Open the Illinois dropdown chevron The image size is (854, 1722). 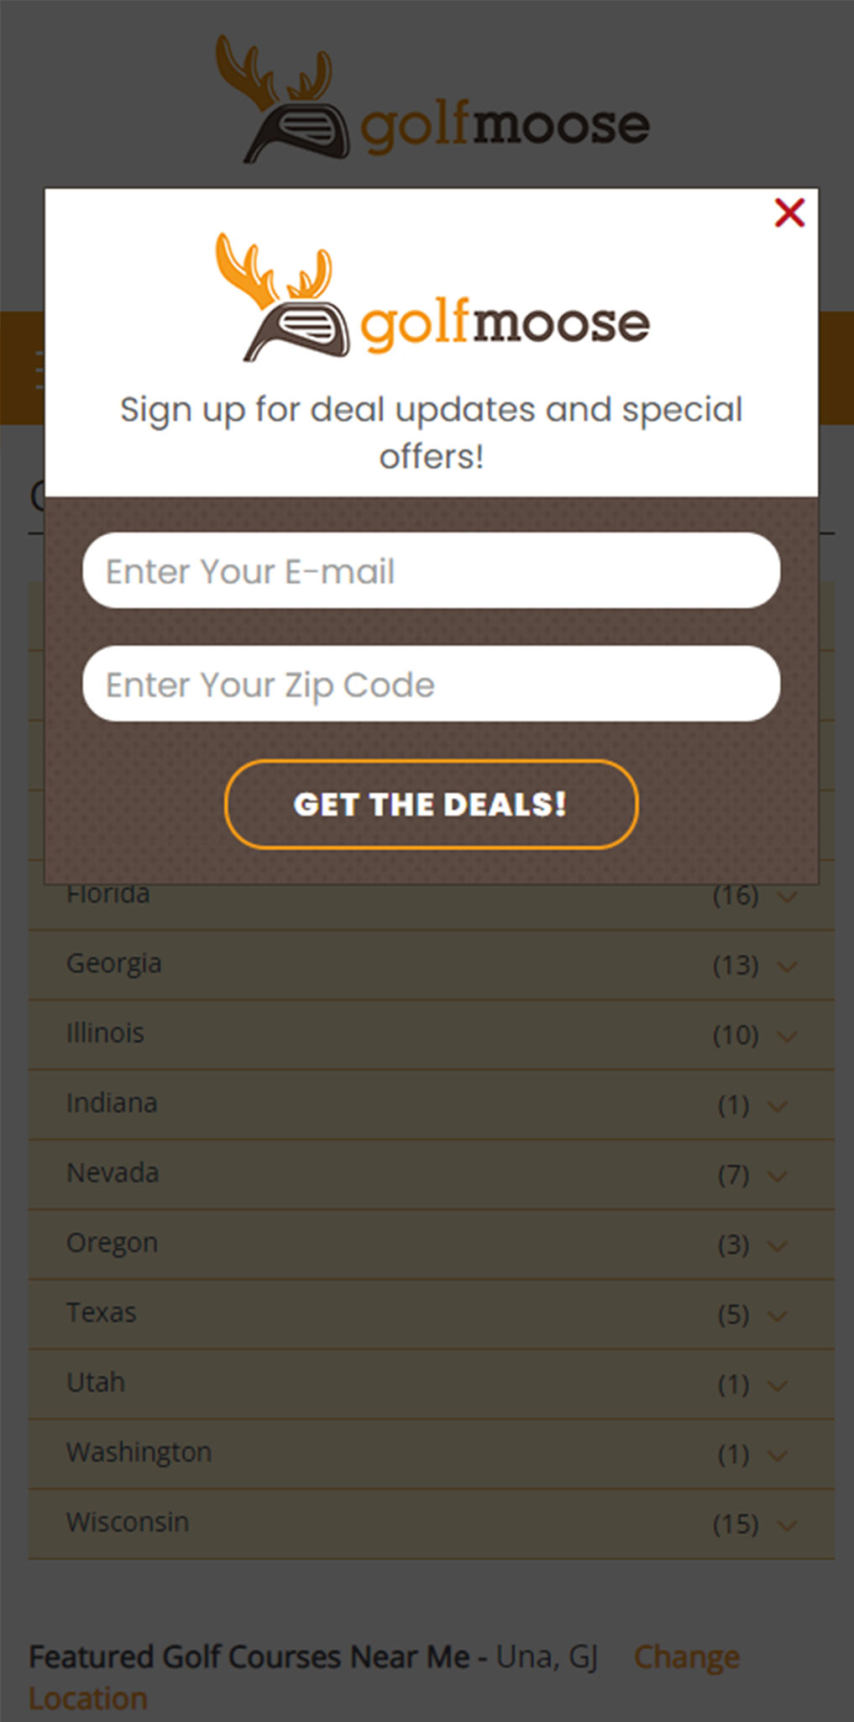(x=787, y=1036)
